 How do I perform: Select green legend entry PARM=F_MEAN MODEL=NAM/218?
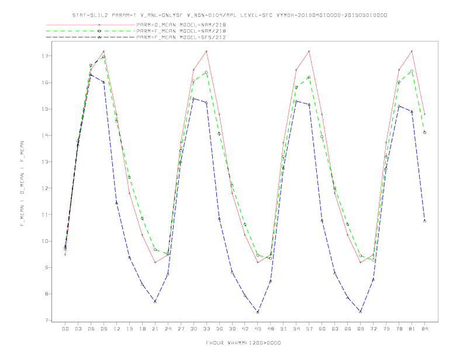pos(181,31)
